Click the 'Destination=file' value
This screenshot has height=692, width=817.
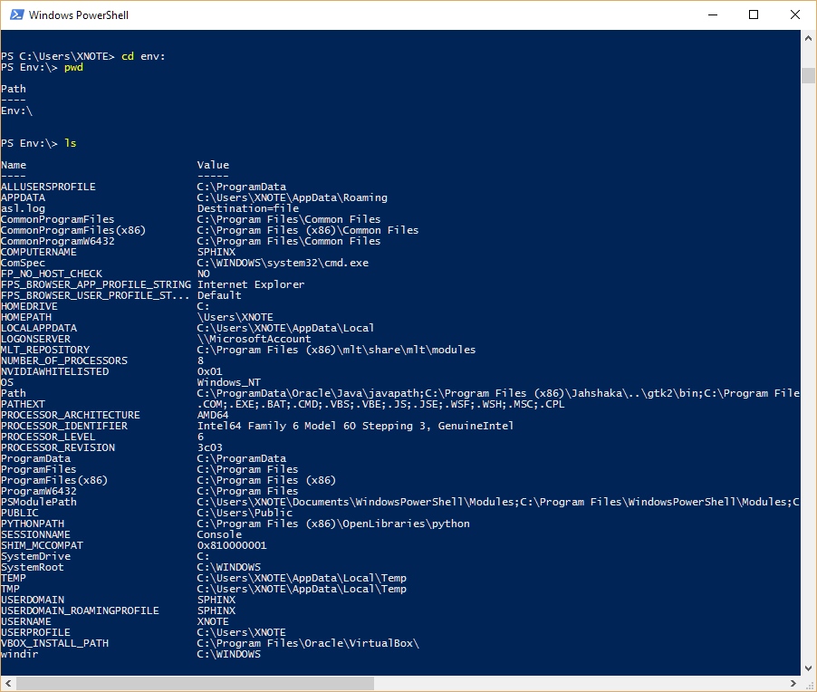248,208
